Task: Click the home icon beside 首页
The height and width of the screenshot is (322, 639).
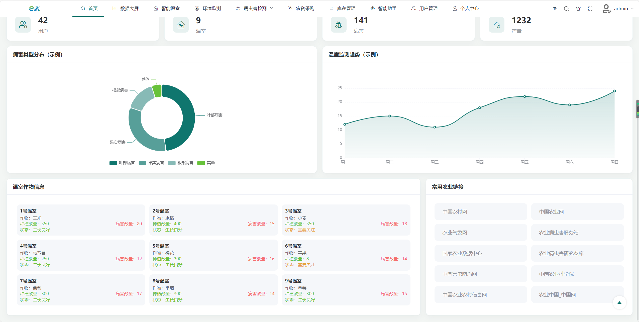Action: point(83,9)
